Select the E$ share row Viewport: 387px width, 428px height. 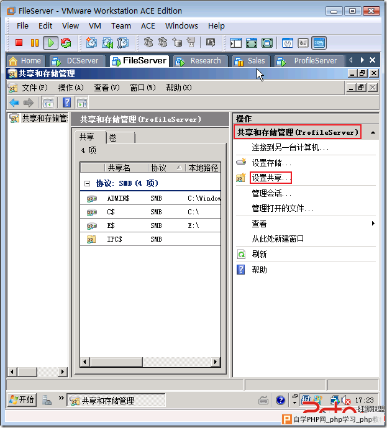pyautogui.click(x=150, y=225)
